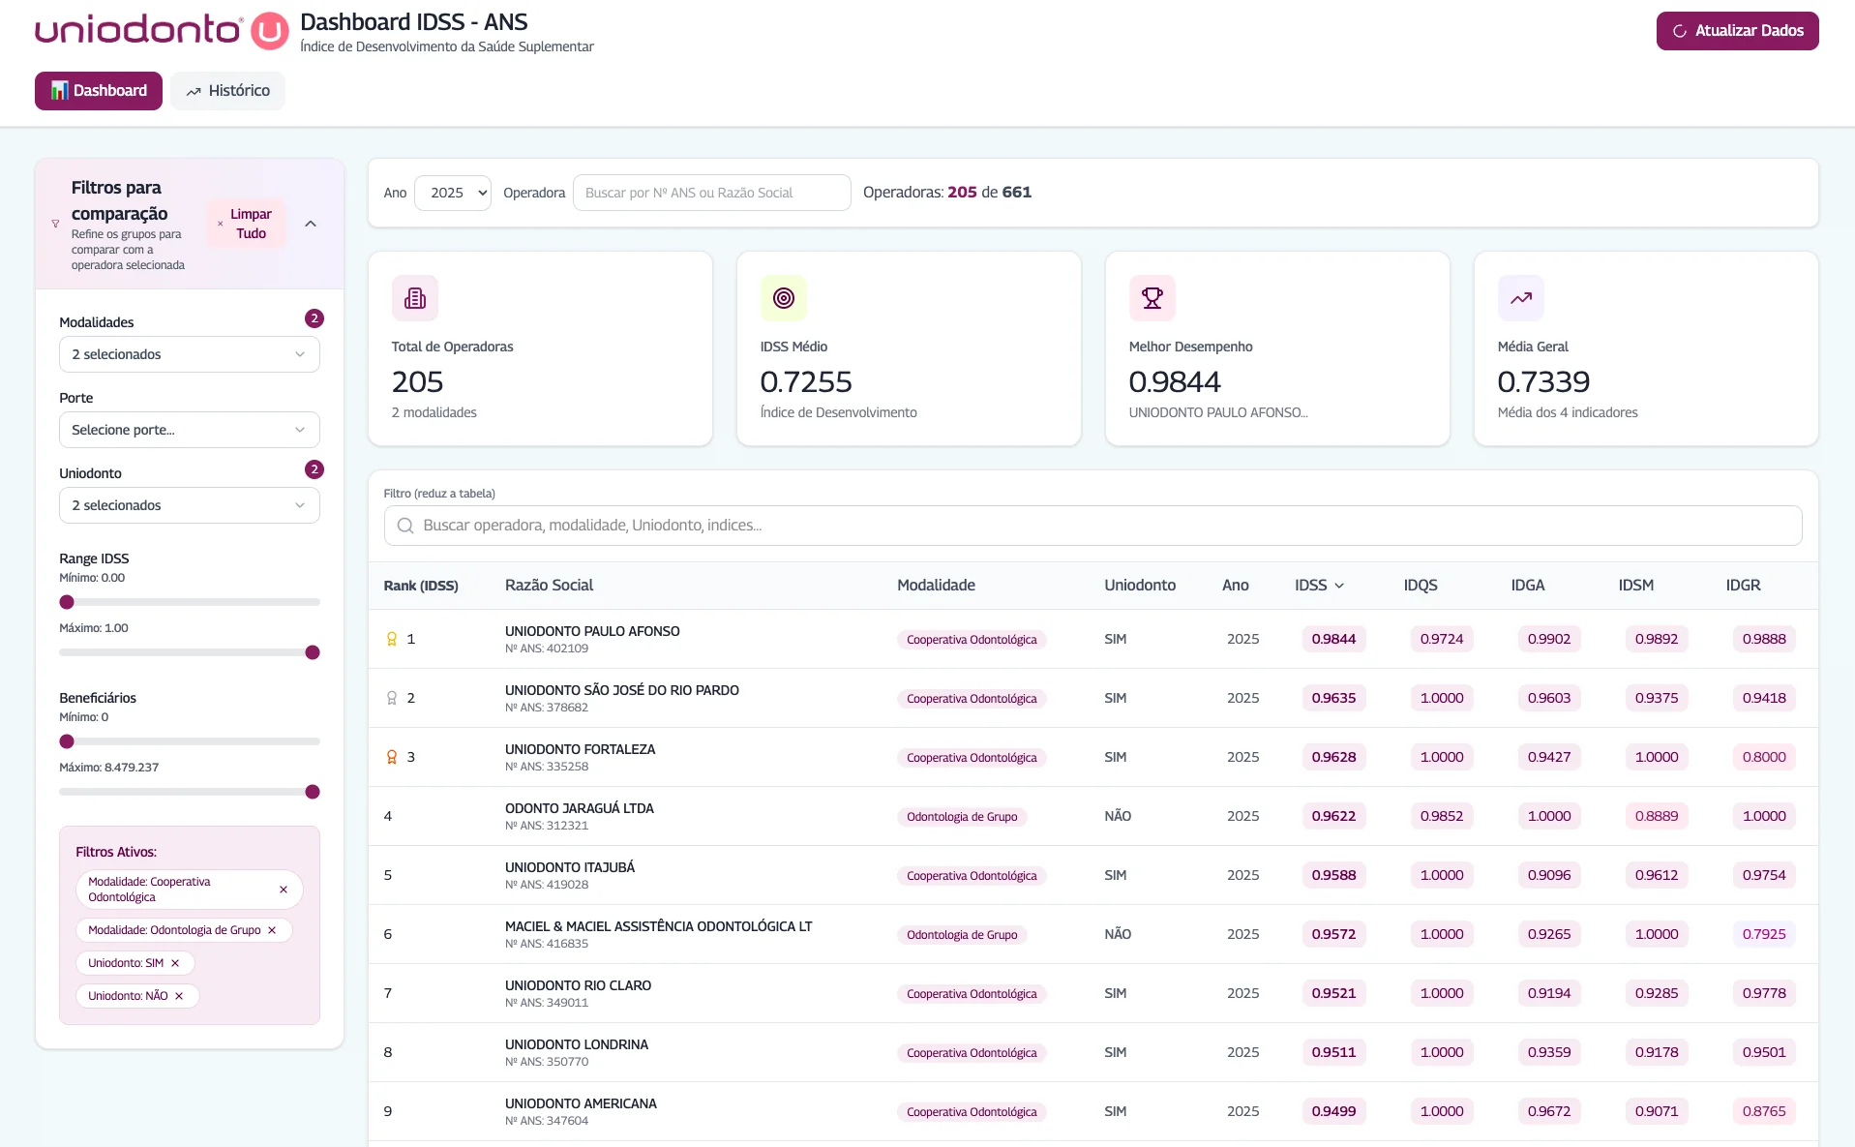Click the Uniodonto logo icon

pos(269,31)
